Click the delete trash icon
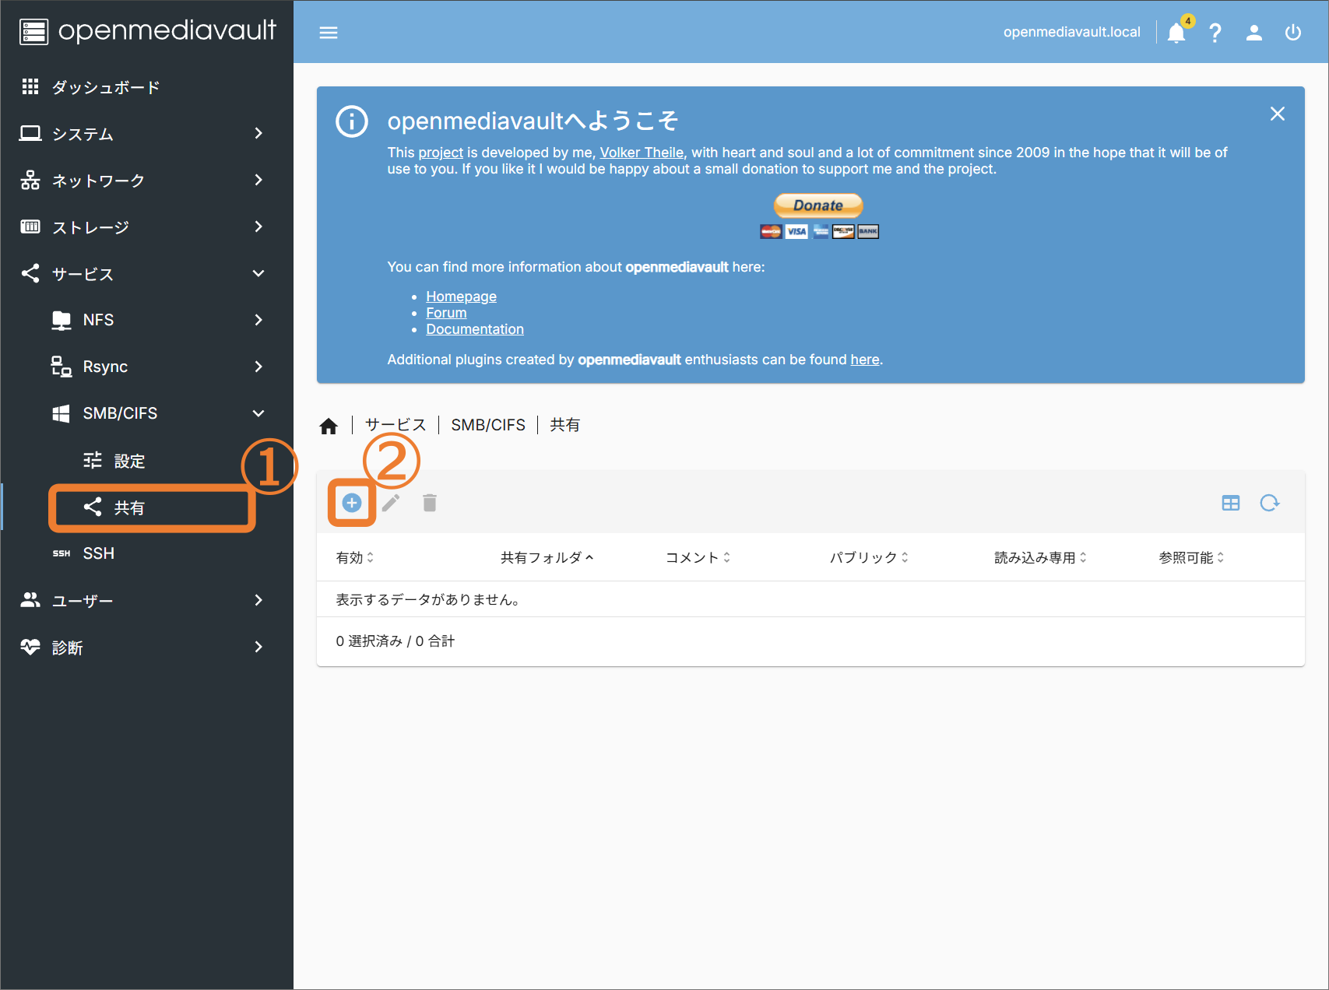1329x990 pixels. click(x=430, y=503)
